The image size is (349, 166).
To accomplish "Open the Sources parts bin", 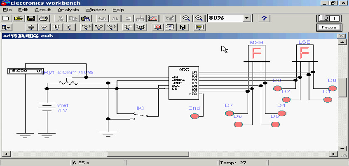I will point(32,27).
